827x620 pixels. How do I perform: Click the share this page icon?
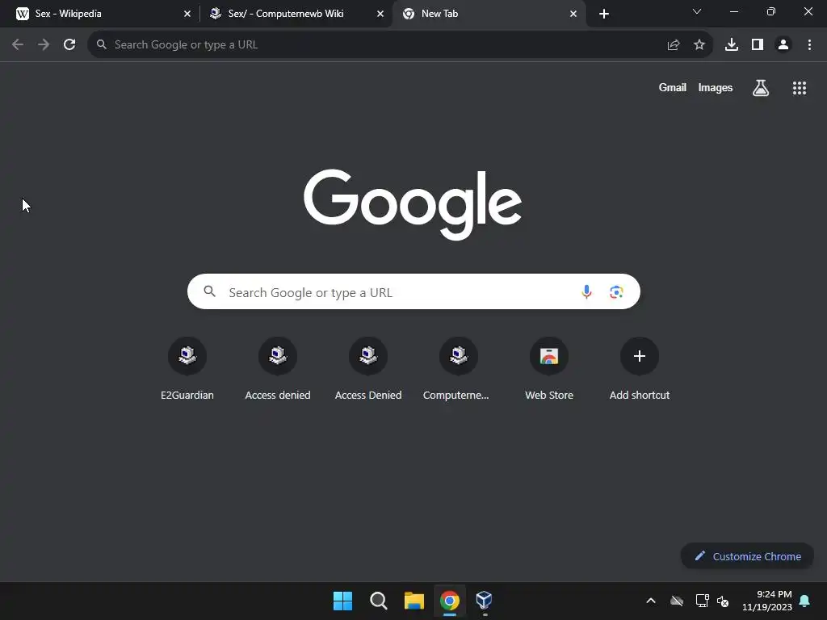point(674,45)
